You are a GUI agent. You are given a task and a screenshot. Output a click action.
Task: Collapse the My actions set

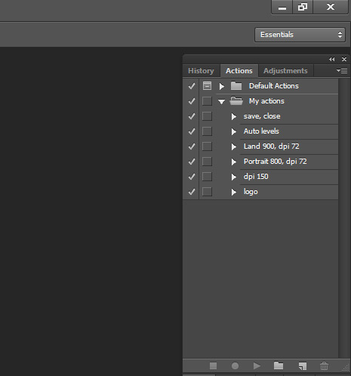(x=221, y=102)
